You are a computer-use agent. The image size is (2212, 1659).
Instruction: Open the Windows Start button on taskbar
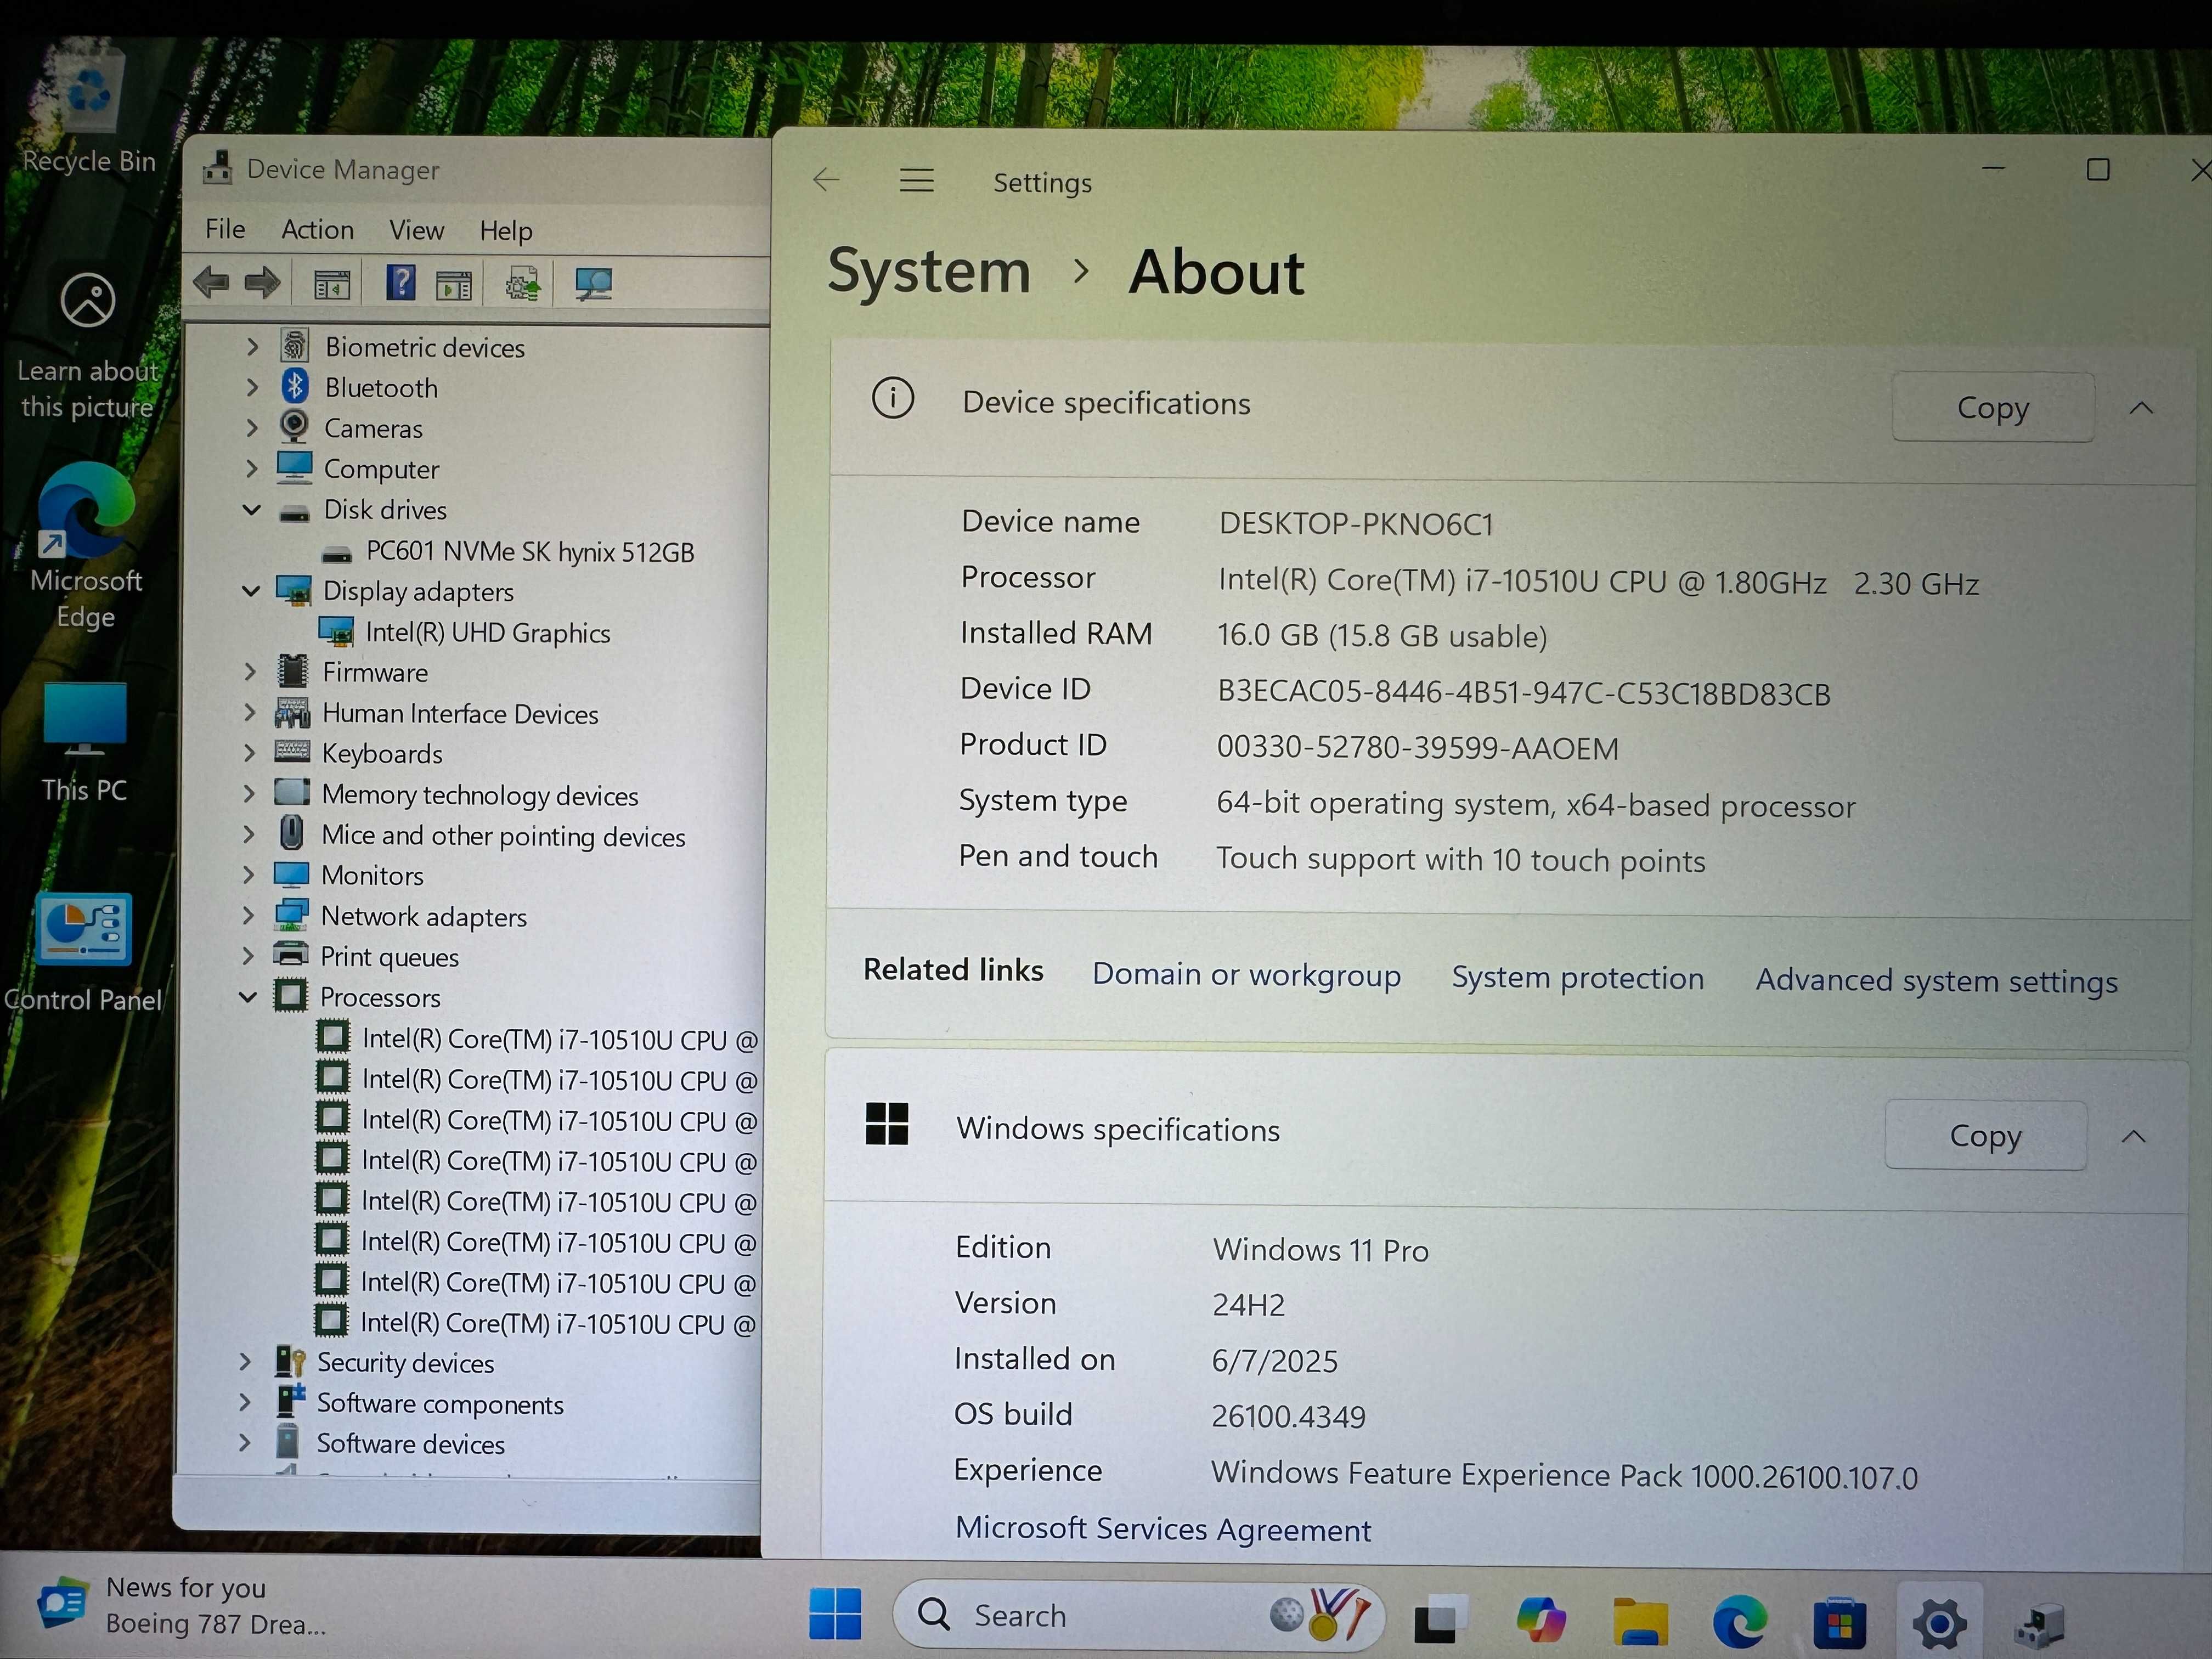(835, 1614)
